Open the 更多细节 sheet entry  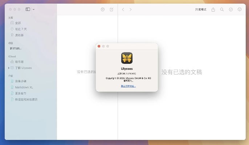[19, 93]
